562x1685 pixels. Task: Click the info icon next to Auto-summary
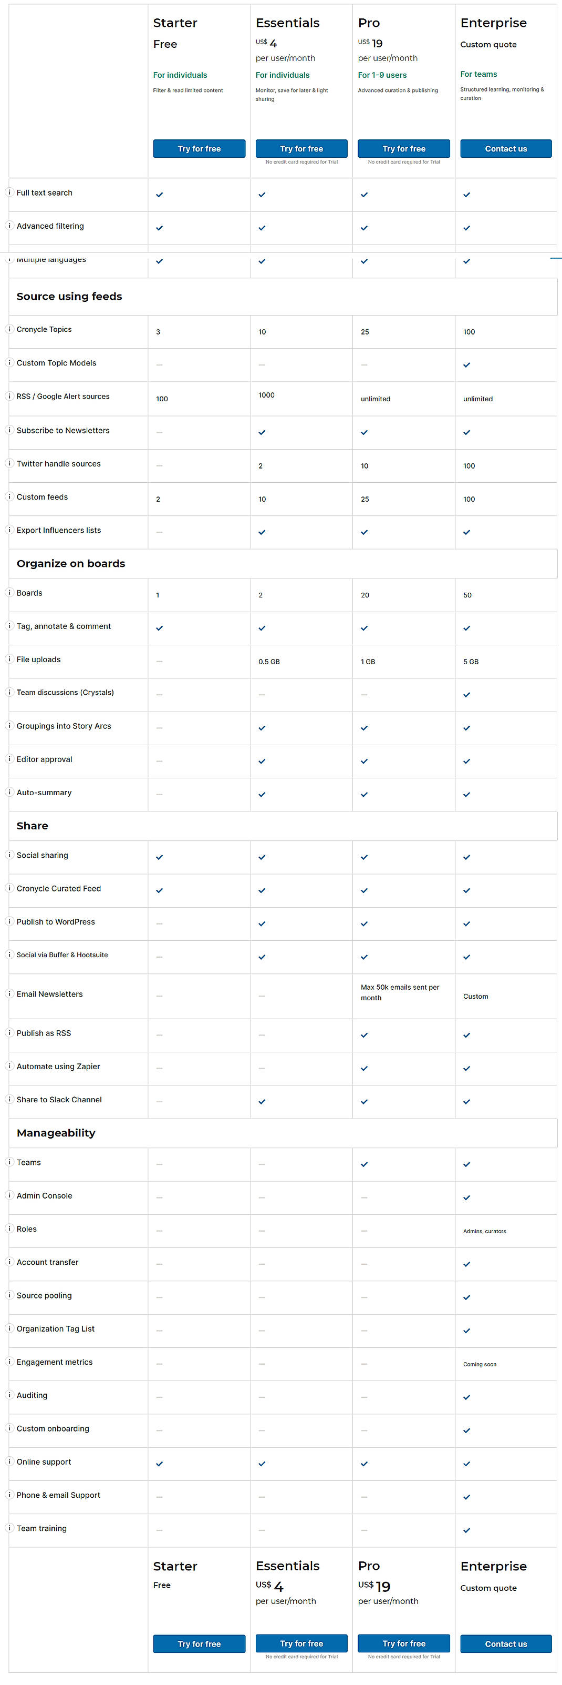pyautogui.click(x=10, y=792)
